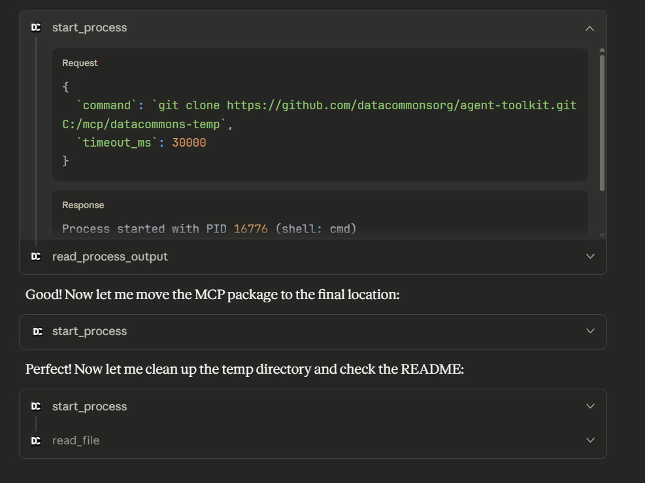
Task: Click the scrollbar thumb in the expanded panel
Action: click(x=602, y=121)
